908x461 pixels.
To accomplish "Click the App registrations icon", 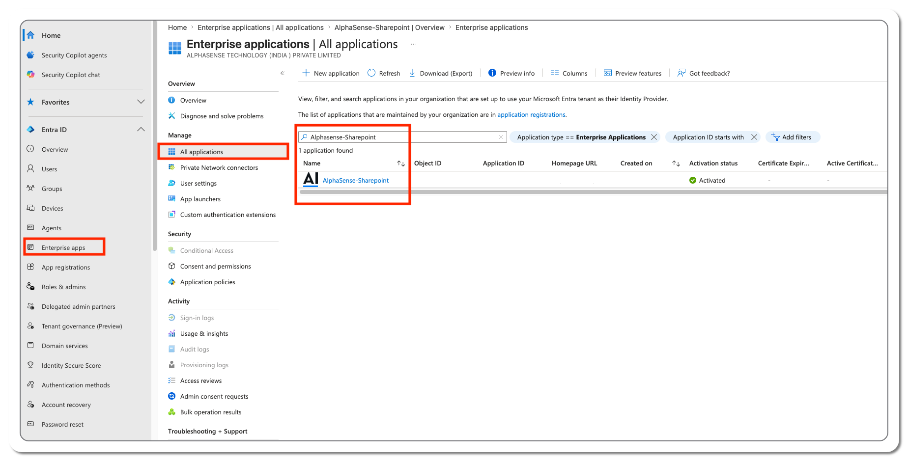I will point(30,267).
